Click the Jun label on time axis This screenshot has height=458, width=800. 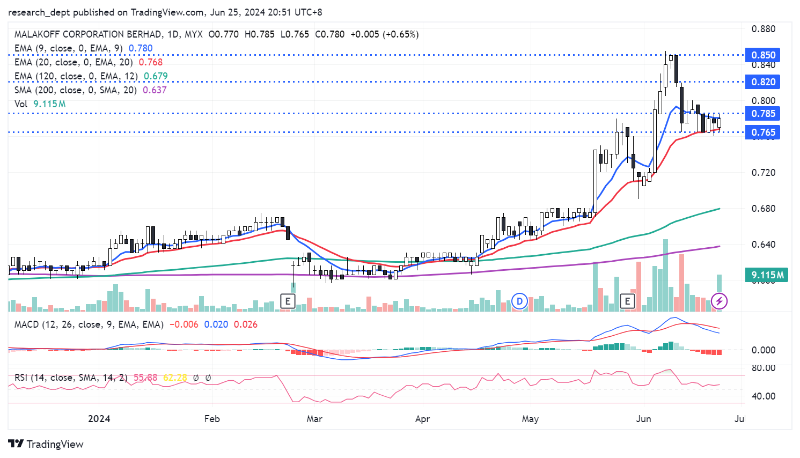643,419
